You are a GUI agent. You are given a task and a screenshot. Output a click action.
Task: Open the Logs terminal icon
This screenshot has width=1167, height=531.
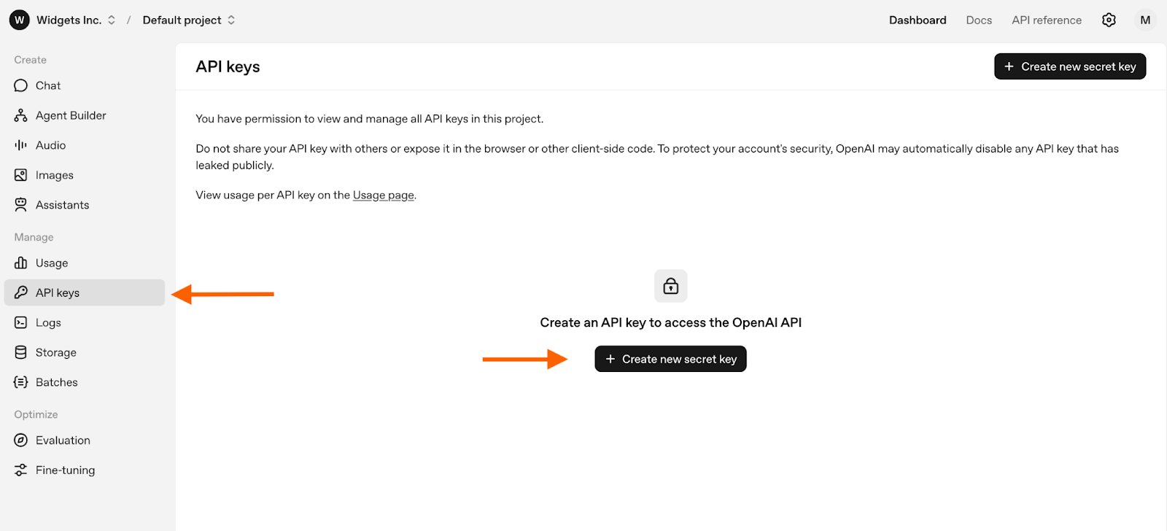click(20, 322)
